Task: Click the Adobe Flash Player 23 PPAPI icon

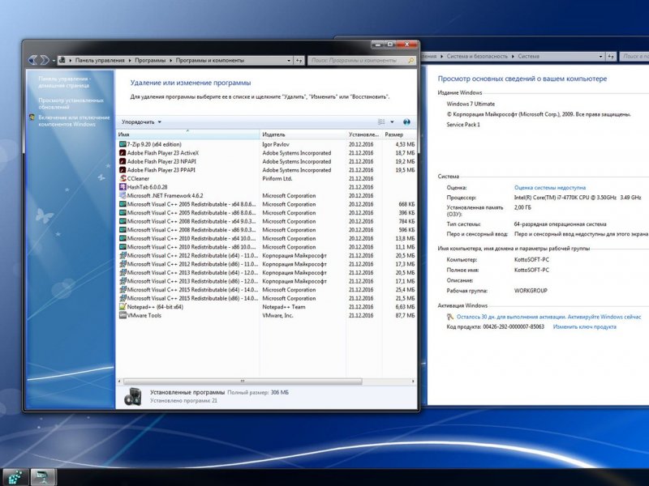Action: pyautogui.click(x=122, y=170)
